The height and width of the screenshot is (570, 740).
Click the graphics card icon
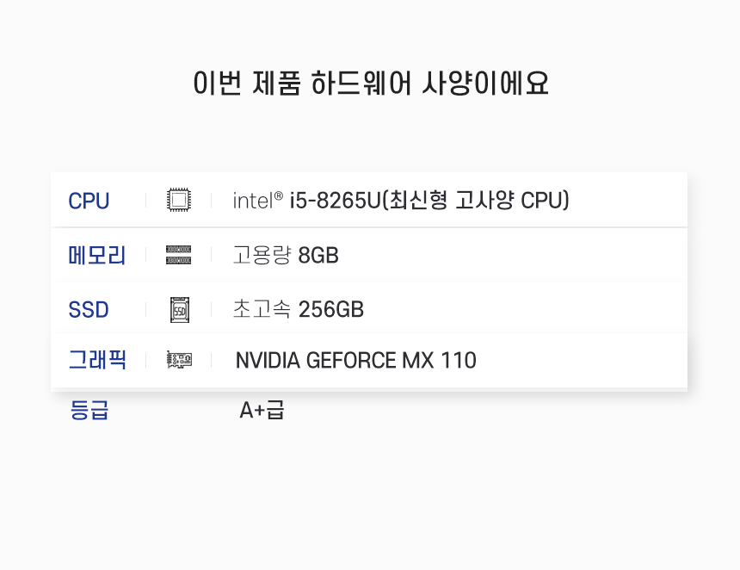[178, 360]
